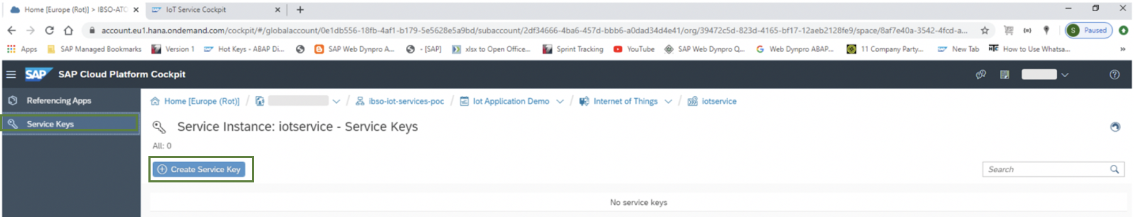Expand Internet of Things breadcrumb dropdown
The width and height of the screenshot is (1134, 217).
[x=668, y=102]
